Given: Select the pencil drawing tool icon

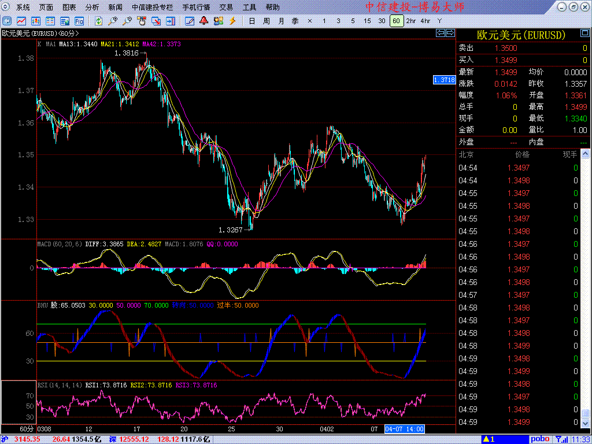Looking at the screenshot, I should coord(189,21).
